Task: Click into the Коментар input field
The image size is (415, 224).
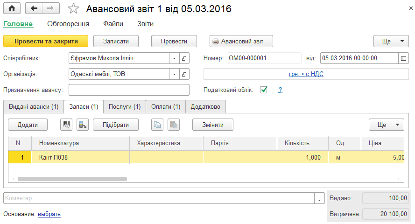Action: pos(159,198)
